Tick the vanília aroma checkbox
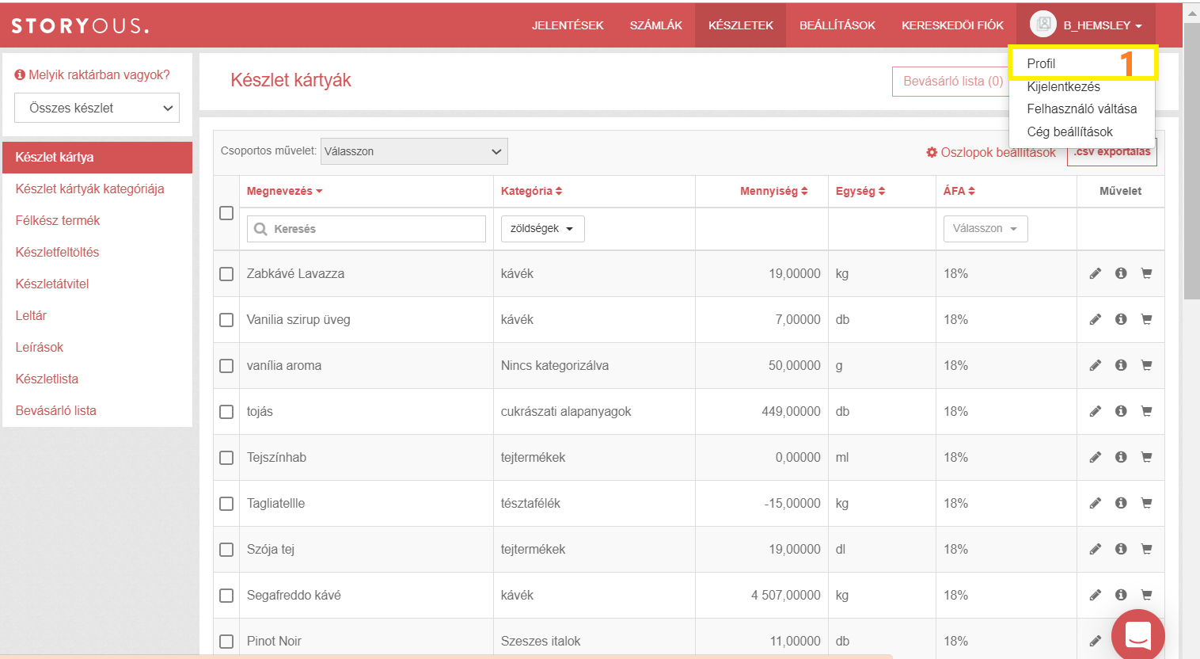The height and width of the screenshot is (659, 1200). pos(226,366)
